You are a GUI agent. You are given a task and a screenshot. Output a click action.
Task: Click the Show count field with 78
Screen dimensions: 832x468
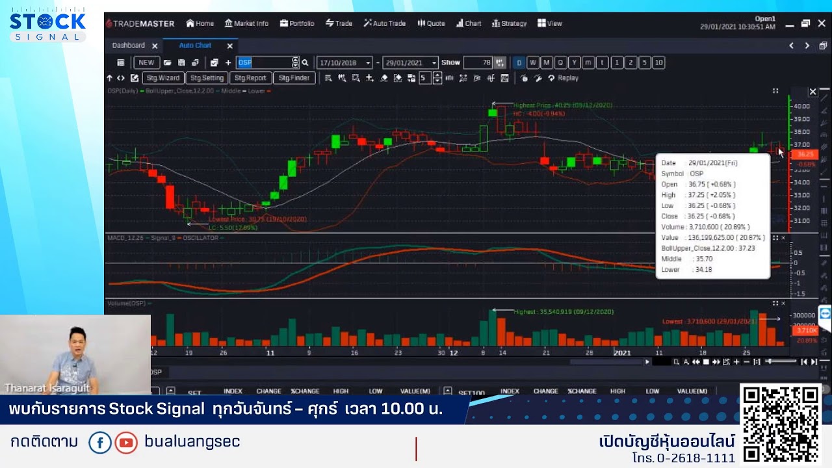(478, 62)
